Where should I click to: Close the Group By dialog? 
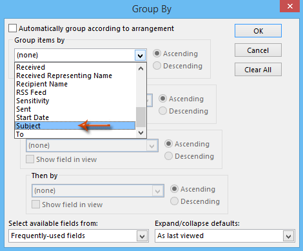click(290, 6)
